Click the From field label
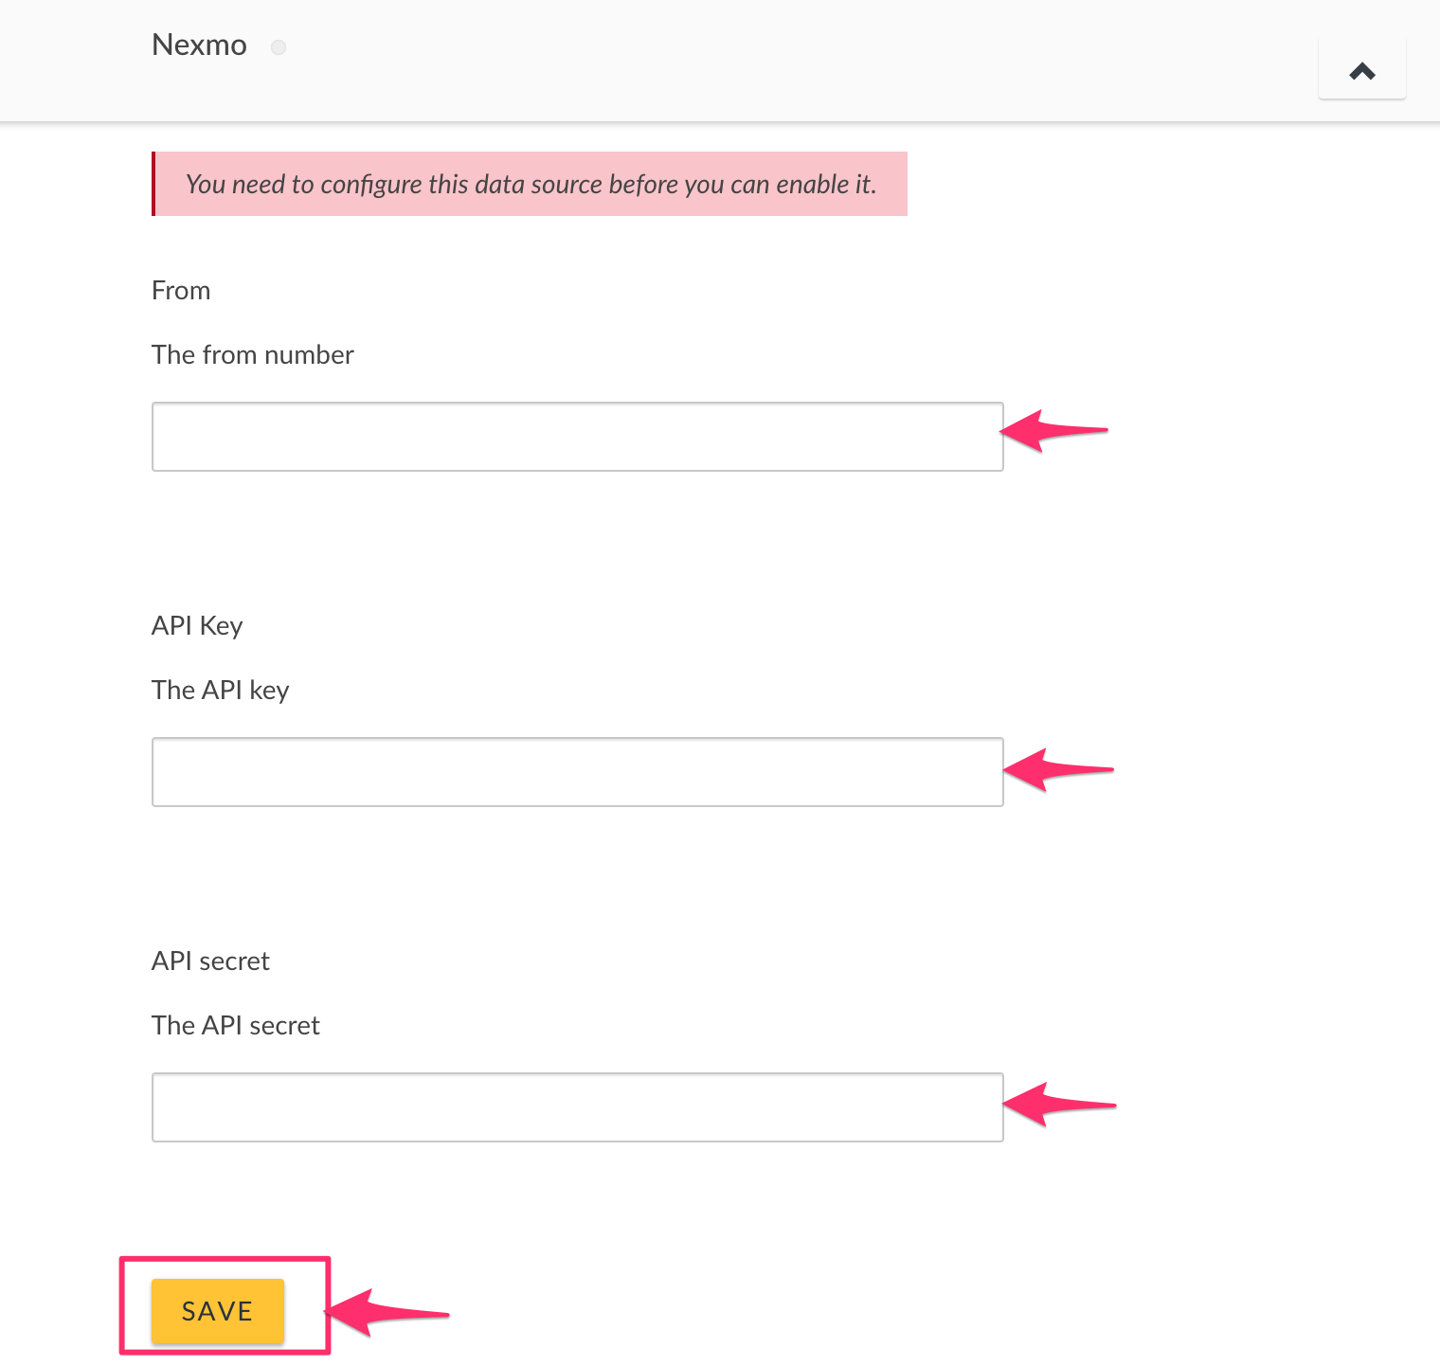The image size is (1440, 1366). coord(181,291)
